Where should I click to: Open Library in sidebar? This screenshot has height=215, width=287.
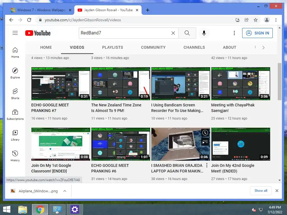pyautogui.click(x=15, y=135)
